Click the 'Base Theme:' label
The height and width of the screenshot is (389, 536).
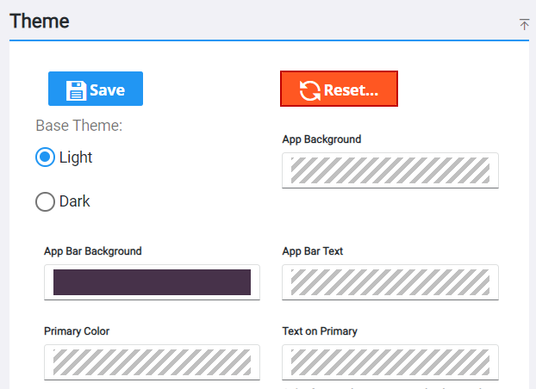click(x=79, y=126)
